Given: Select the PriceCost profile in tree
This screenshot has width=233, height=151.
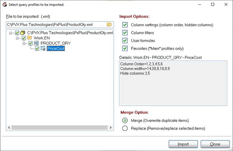Looking at the screenshot, I should click(55, 49).
